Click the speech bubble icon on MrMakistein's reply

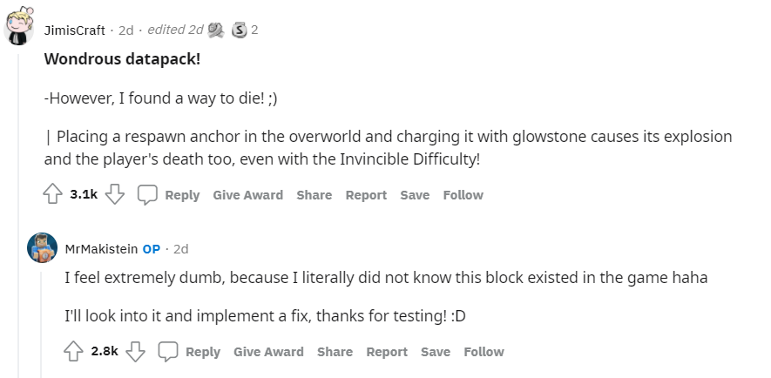tap(167, 352)
